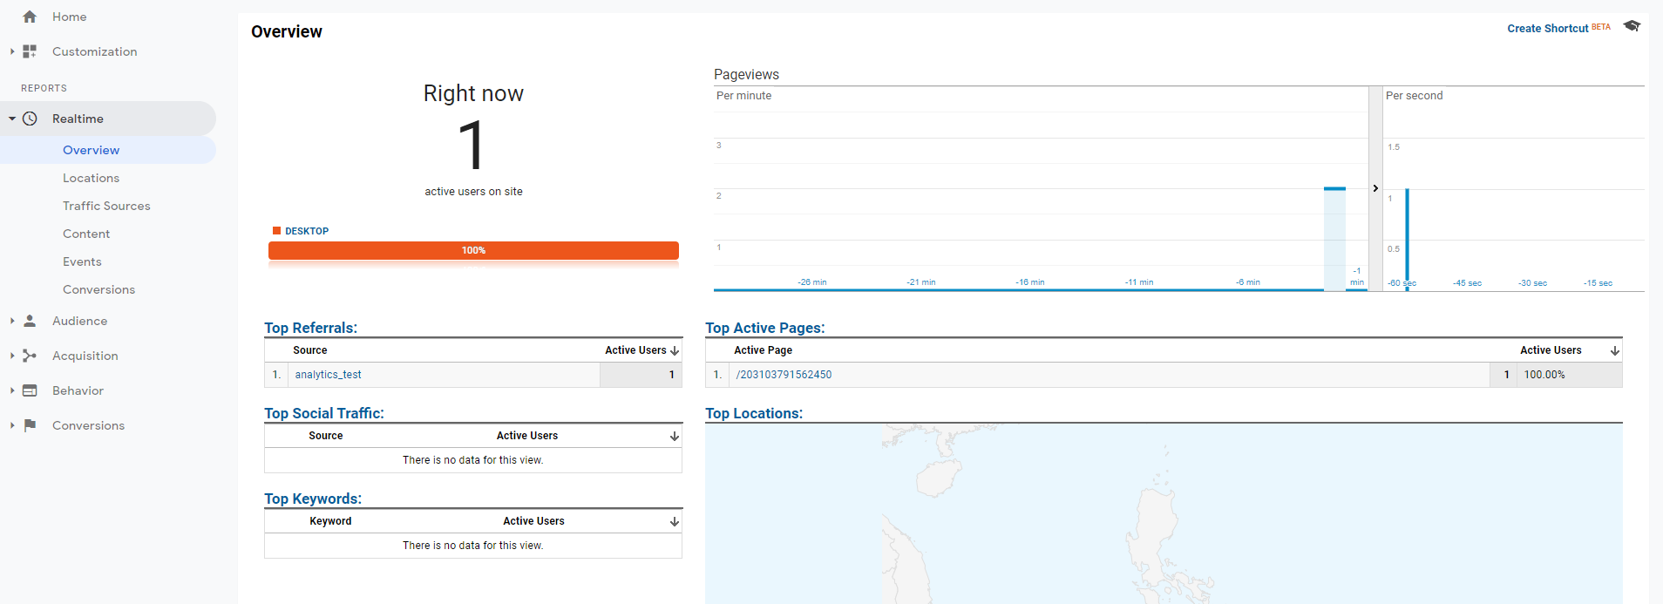Sort Top Active Pages by Active Users arrow
This screenshot has height=604, width=1663.
pos(1615,350)
